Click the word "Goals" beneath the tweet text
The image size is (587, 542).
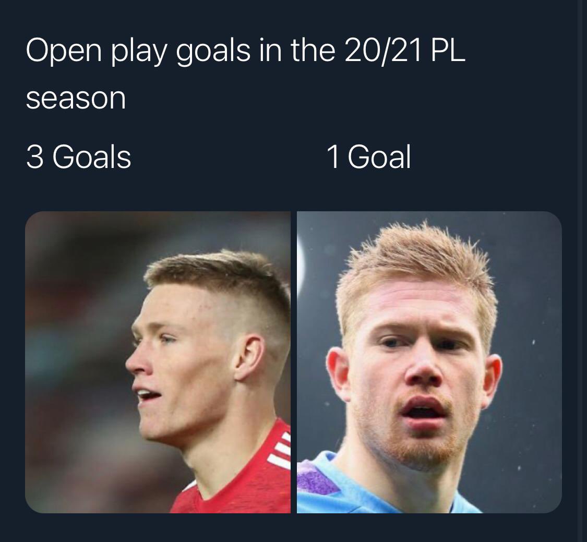tap(92, 156)
